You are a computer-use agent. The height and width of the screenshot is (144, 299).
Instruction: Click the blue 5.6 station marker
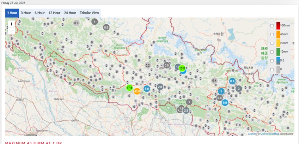(147, 89)
